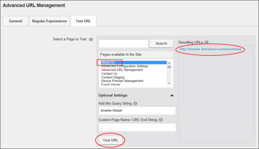
Task: Click page list scroll up arrow
Action: [169, 63]
